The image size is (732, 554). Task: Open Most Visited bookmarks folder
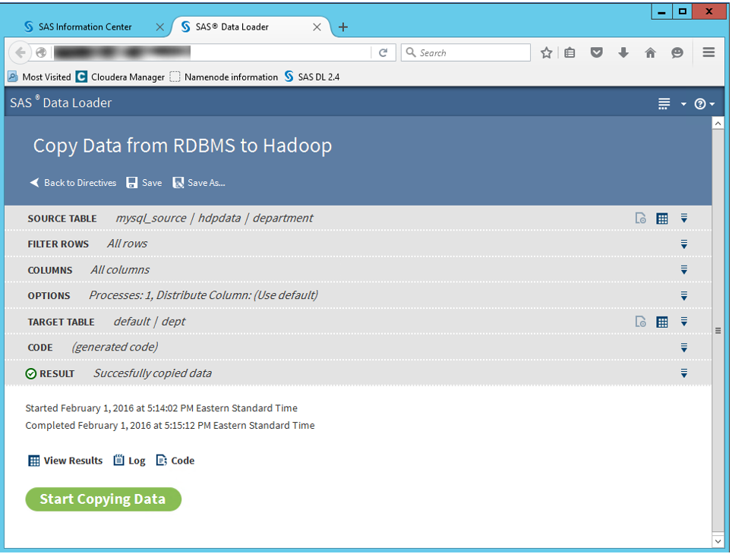pyautogui.click(x=39, y=77)
